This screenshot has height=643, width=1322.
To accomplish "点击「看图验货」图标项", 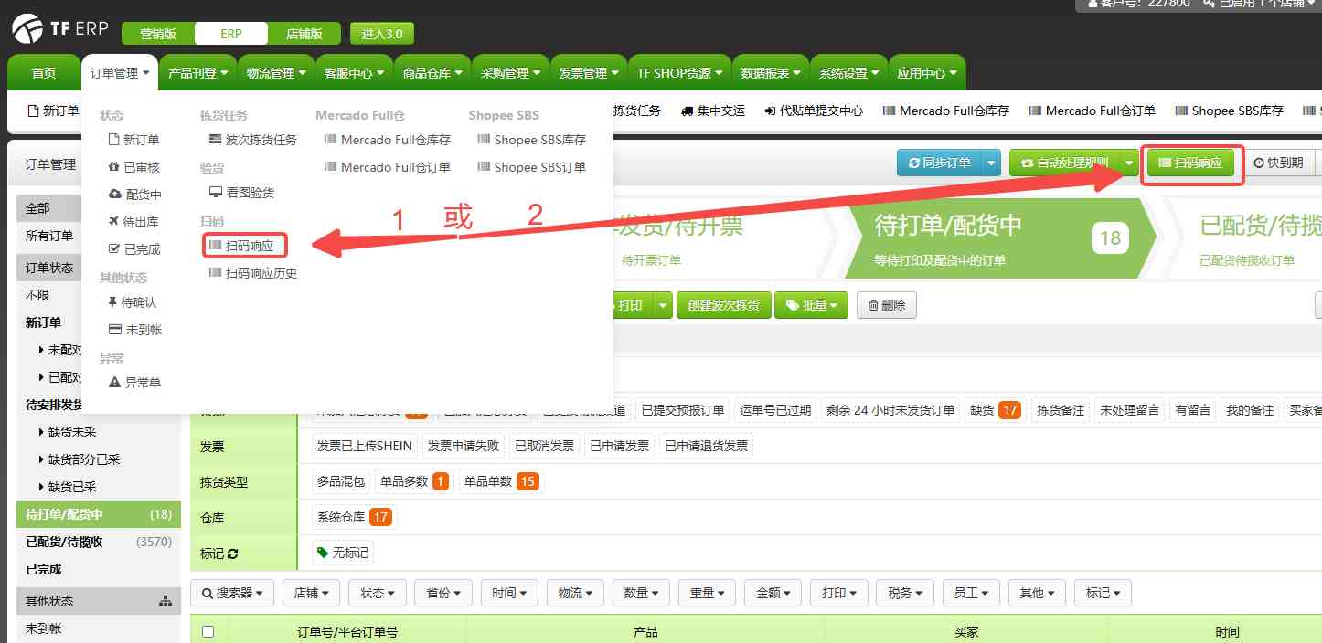I will [x=240, y=192].
